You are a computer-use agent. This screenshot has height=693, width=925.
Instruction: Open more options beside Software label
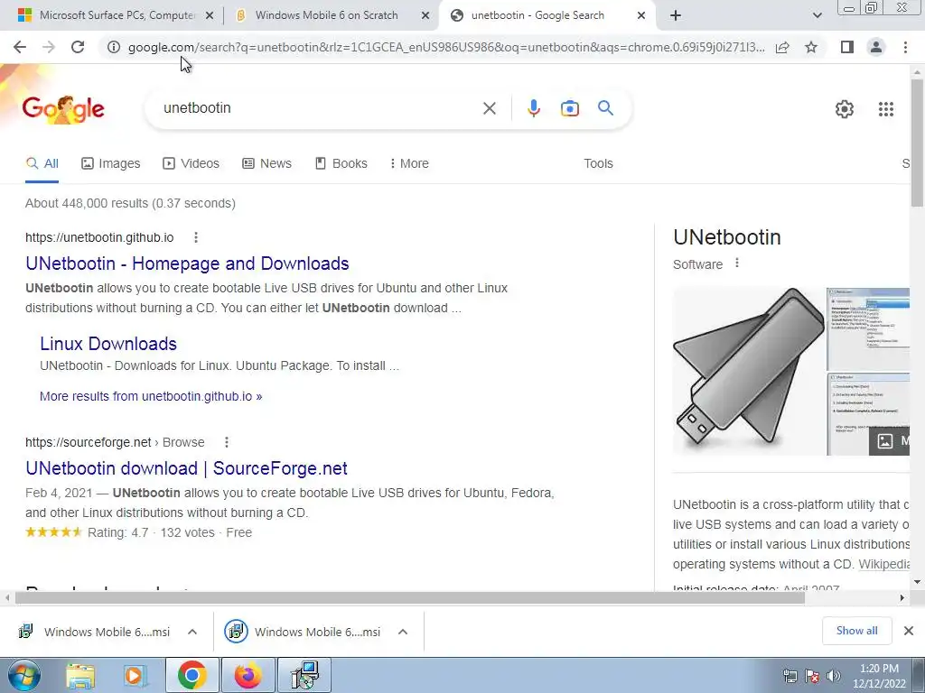(737, 263)
